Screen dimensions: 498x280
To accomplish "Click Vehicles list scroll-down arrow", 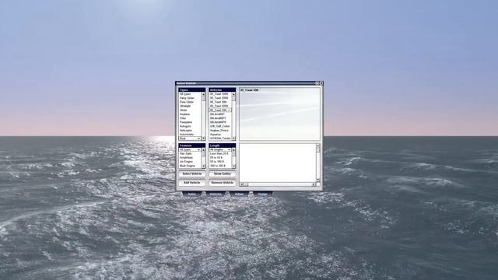I will point(233,138).
